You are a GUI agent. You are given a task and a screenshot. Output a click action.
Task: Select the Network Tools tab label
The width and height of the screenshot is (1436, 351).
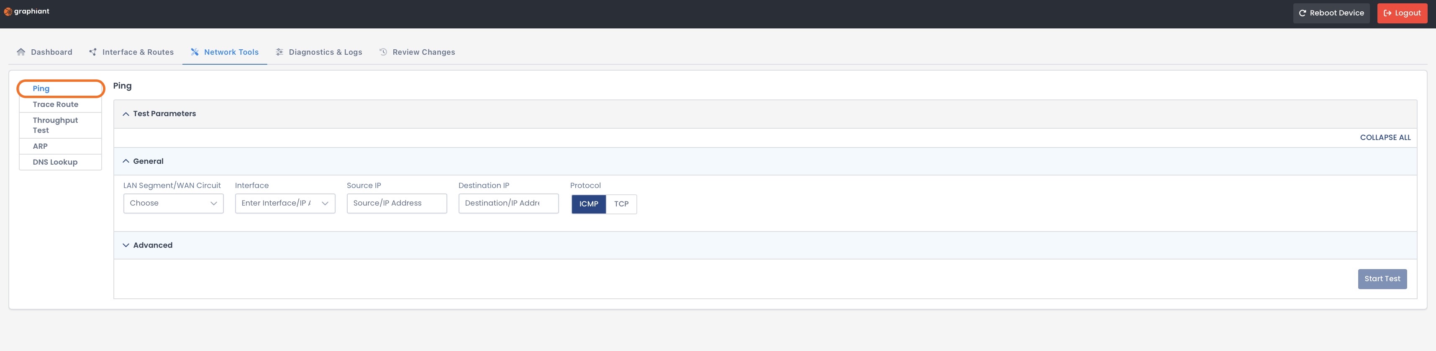231,52
